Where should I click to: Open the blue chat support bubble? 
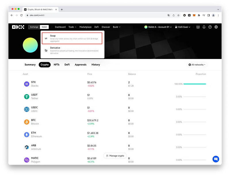(216, 159)
